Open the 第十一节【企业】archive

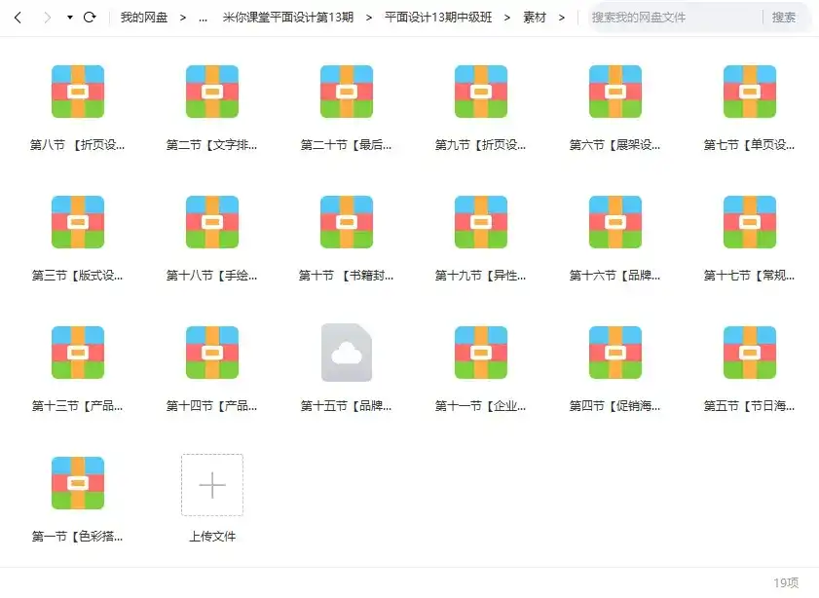pyautogui.click(x=480, y=354)
